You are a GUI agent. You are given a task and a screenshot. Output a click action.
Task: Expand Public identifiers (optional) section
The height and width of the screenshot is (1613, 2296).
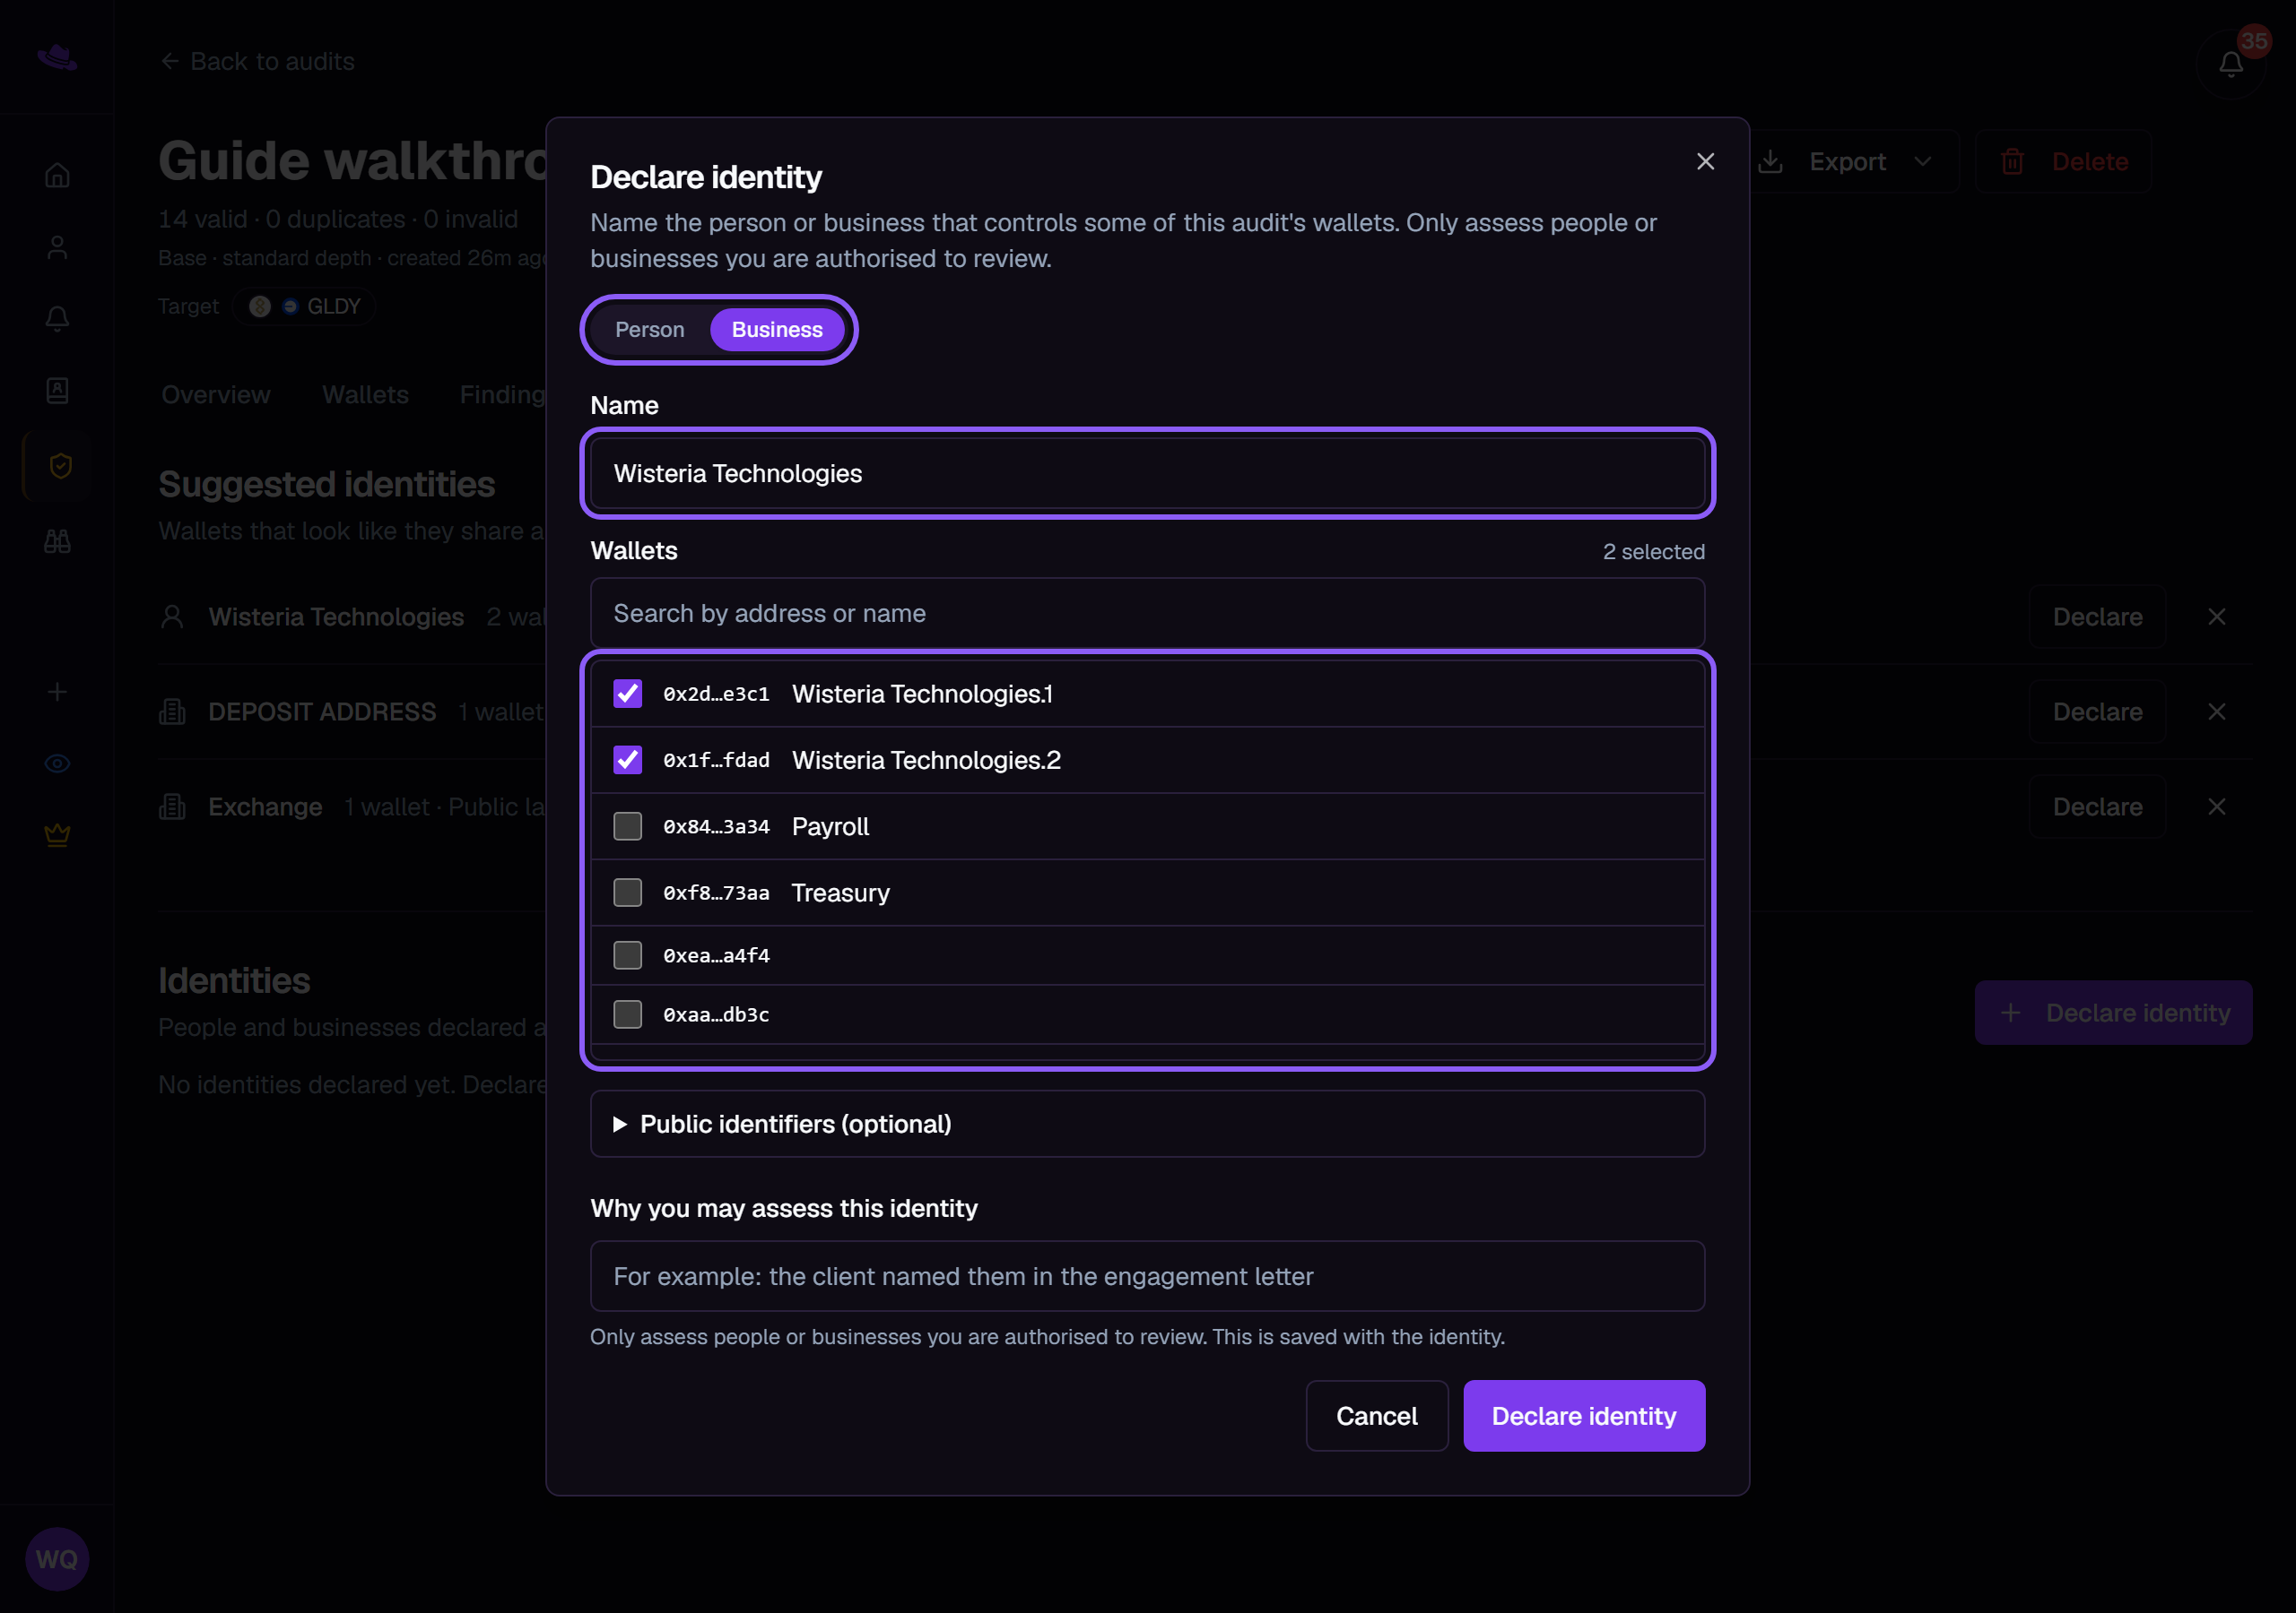[1147, 1125]
